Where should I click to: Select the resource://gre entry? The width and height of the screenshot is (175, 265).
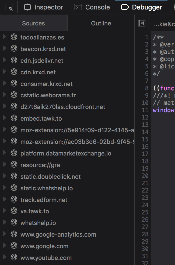tap(40, 165)
